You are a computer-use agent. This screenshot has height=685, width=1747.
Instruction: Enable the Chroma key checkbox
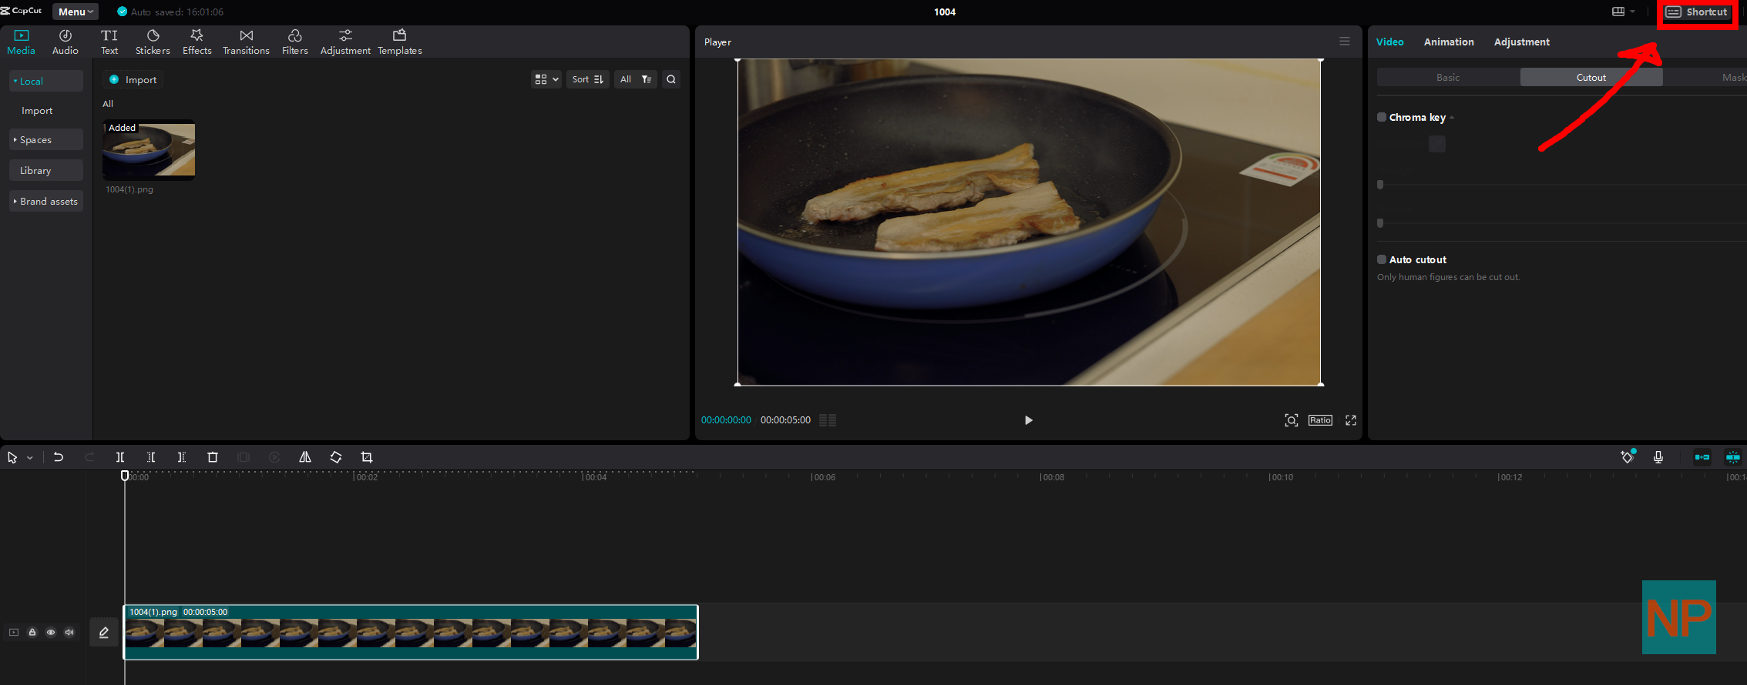(1382, 117)
